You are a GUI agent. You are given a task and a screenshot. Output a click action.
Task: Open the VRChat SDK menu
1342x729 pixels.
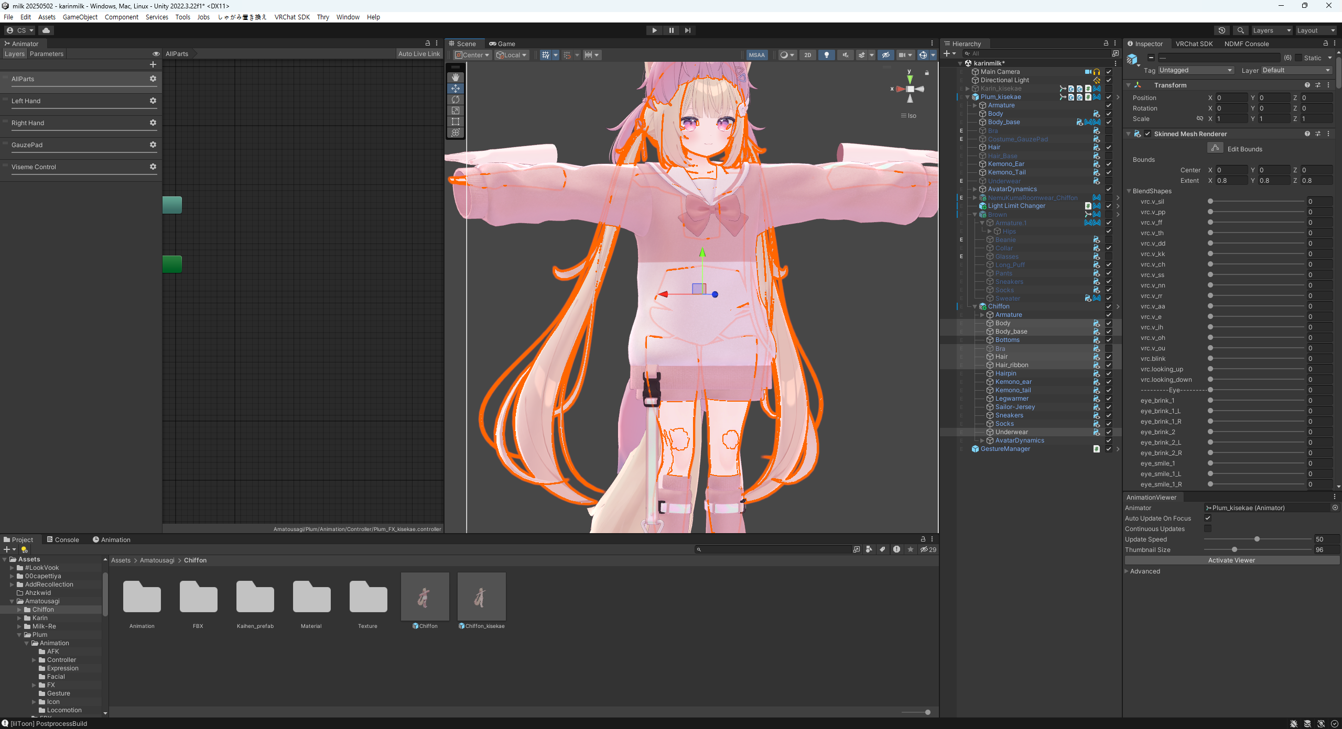click(292, 17)
